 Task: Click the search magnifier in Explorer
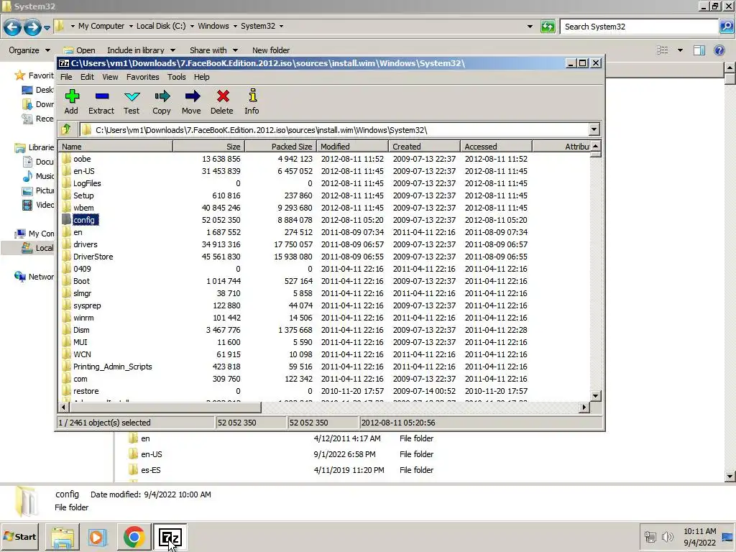coord(727,27)
